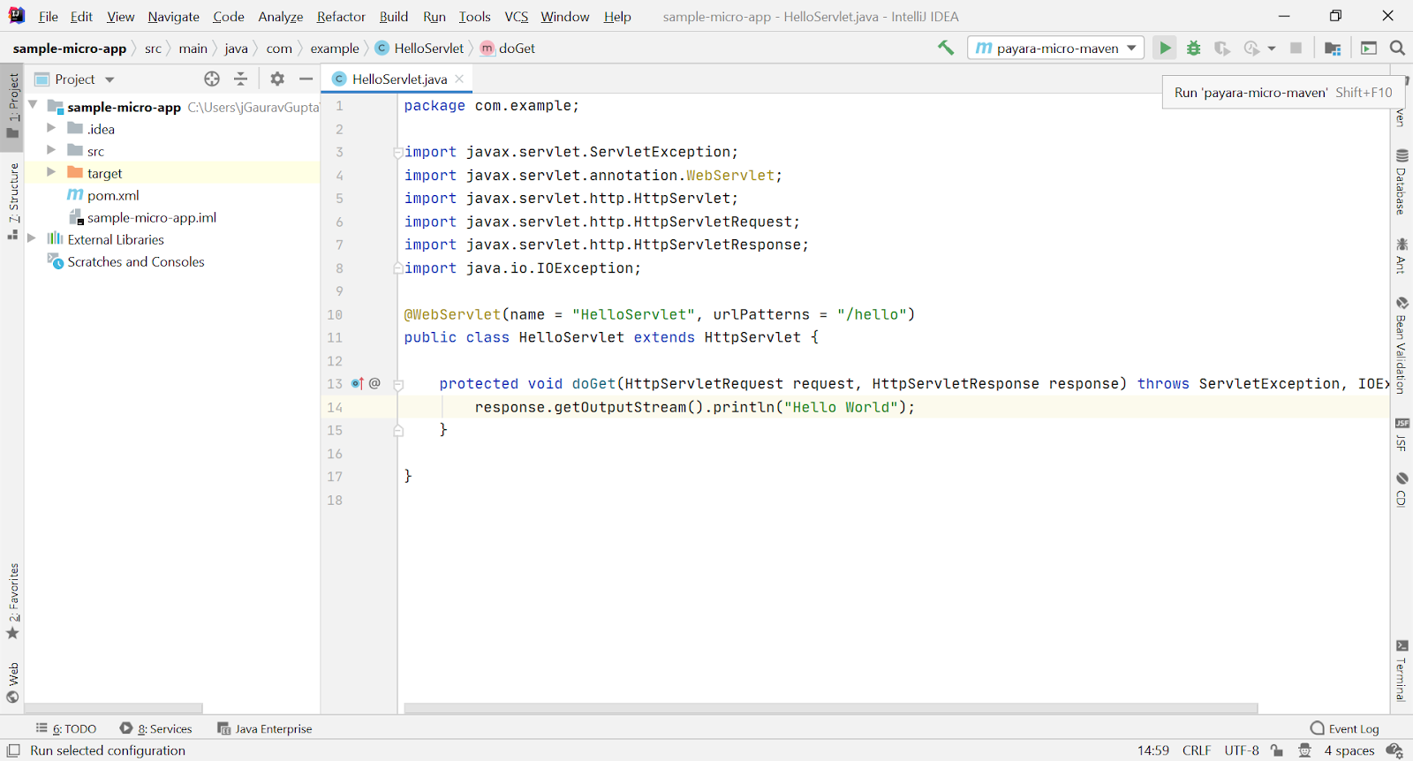Viewport: 1413px width, 761px height.
Task: Click the CRLF line separator setting
Action: [x=1197, y=750]
